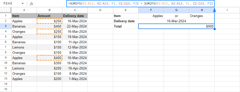Viewport: 240px width, 92px height.
Task: Select column G header
Action: tap(176, 10)
